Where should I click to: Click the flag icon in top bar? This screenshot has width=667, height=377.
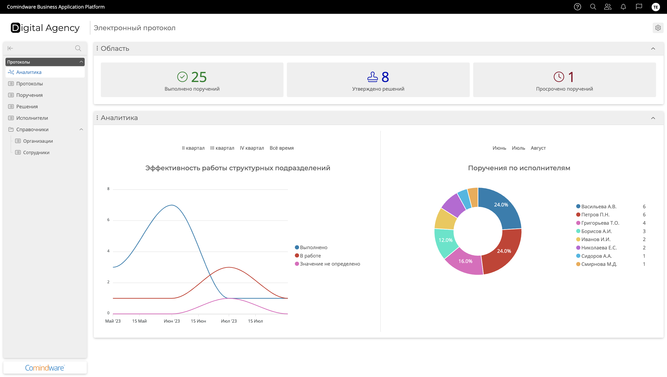[639, 7]
